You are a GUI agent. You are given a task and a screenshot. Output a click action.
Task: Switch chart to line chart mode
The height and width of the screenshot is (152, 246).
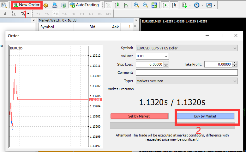click(x=126, y=5)
